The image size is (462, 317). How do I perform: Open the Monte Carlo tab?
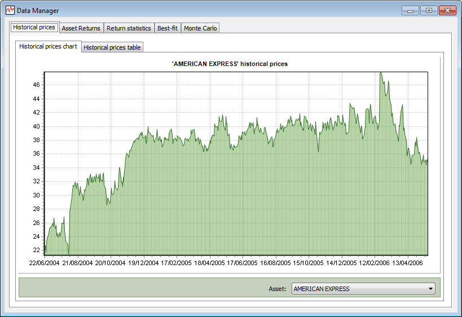tap(200, 28)
